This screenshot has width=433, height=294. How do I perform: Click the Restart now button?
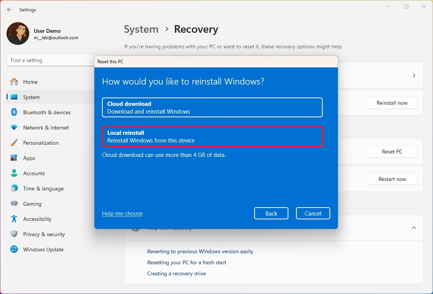tap(392, 179)
